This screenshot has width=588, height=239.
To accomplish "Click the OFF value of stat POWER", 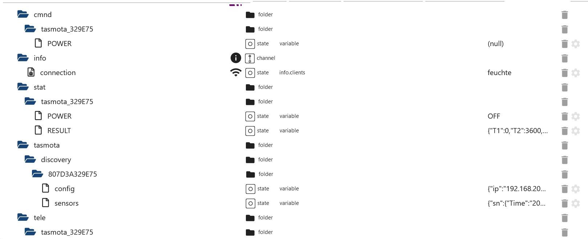I will (x=494, y=116).
